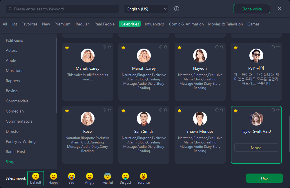This screenshot has height=188, width=290.
Task: Select the Fearful mood emoji
Action: click(108, 178)
